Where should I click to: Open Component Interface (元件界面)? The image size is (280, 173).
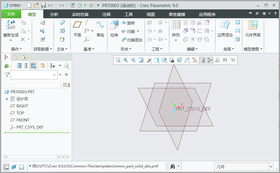[253, 29]
